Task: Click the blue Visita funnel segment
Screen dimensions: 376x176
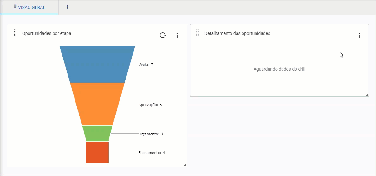Action: [x=97, y=64]
